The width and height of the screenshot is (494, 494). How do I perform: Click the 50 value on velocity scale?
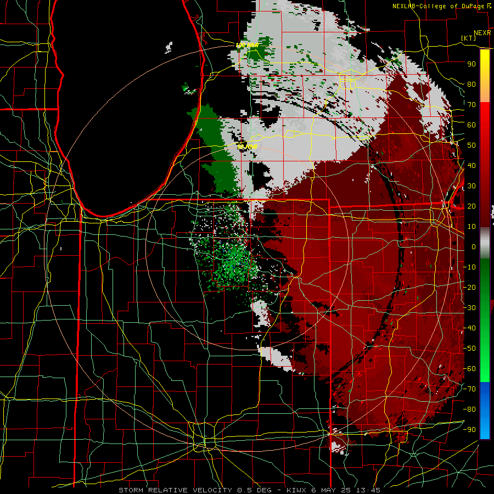pos(471,145)
